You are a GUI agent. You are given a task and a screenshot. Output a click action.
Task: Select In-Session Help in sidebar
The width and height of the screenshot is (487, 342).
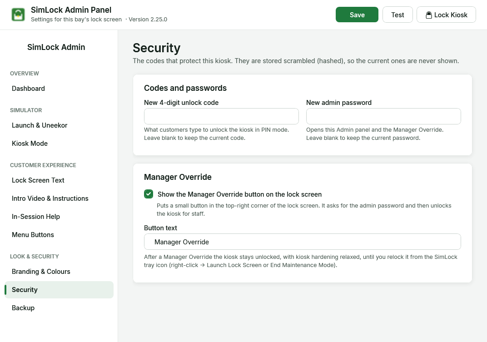[59, 217]
